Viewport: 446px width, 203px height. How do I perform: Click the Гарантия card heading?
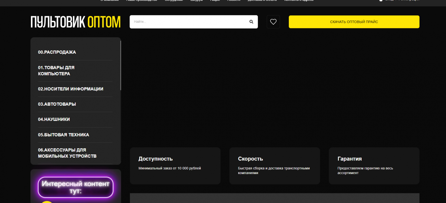[350, 159]
